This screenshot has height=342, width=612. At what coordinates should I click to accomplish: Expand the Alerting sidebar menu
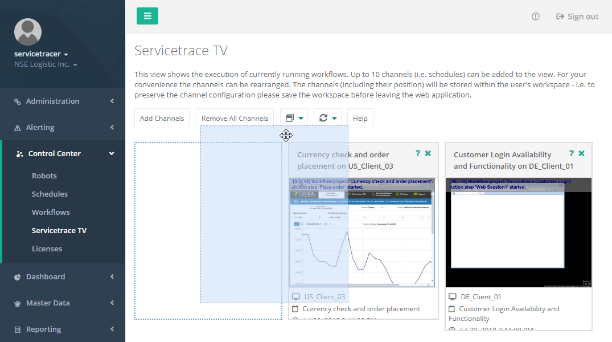(63, 128)
